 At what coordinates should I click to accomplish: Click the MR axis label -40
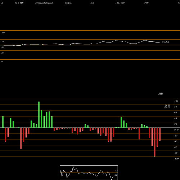pos(176,141)
